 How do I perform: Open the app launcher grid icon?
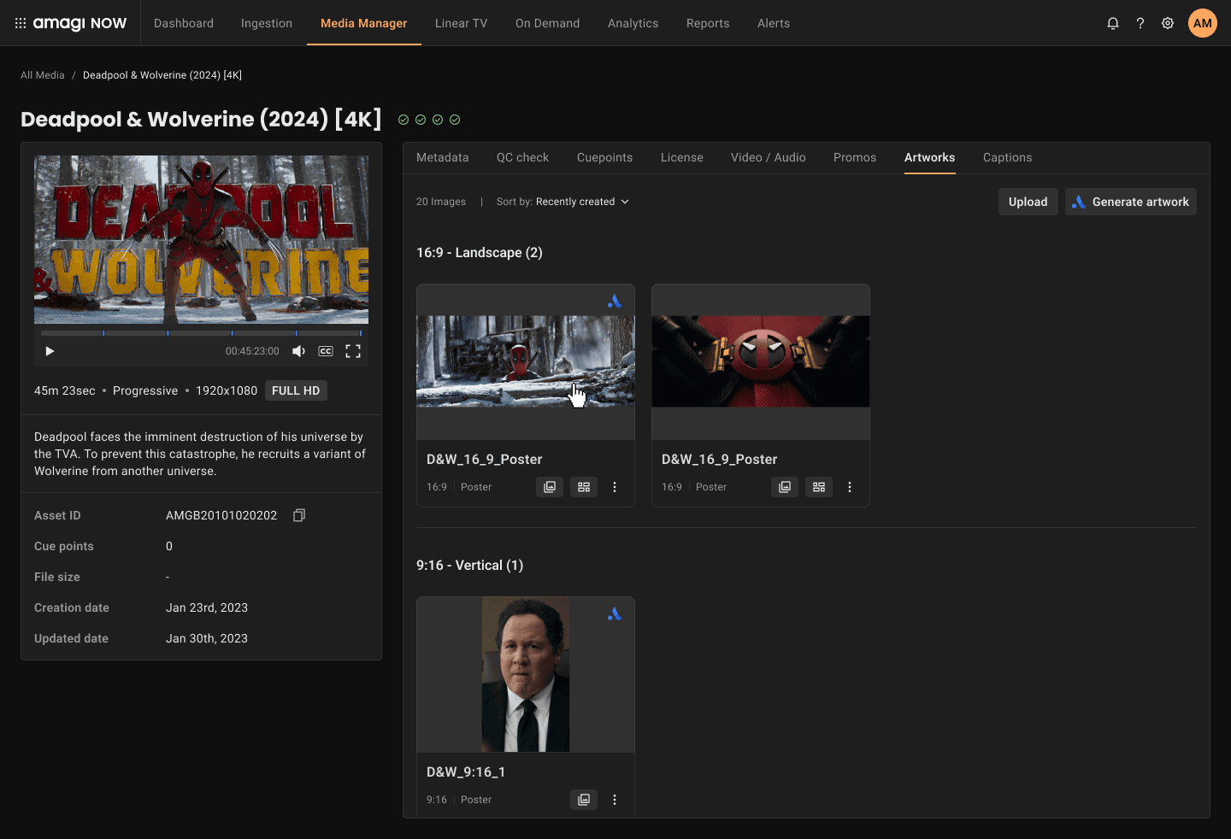(x=21, y=23)
